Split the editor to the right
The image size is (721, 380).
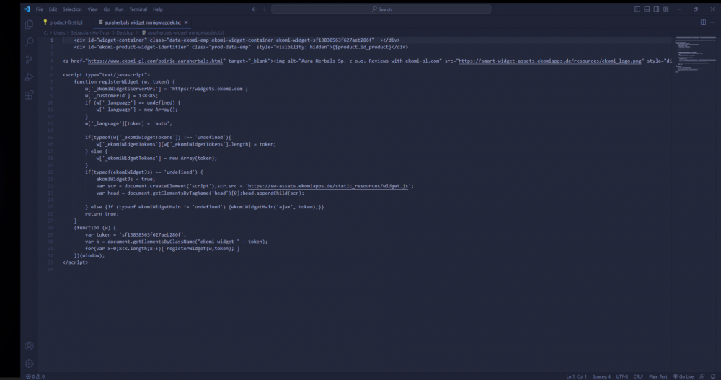coord(703,22)
